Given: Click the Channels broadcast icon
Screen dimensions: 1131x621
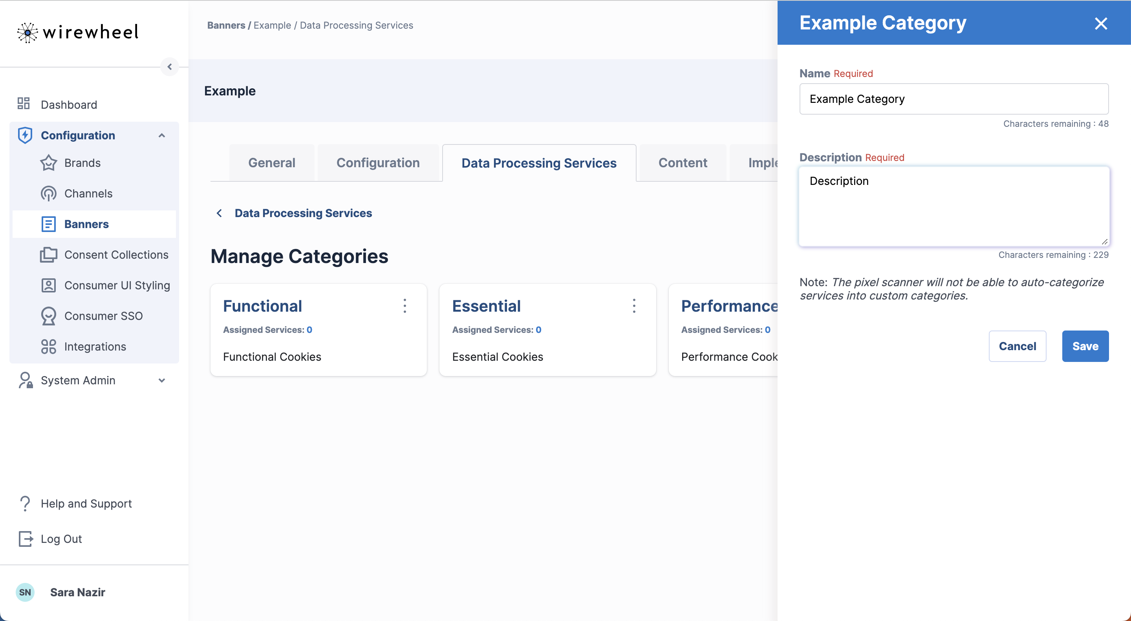Looking at the screenshot, I should (x=48, y=194).
